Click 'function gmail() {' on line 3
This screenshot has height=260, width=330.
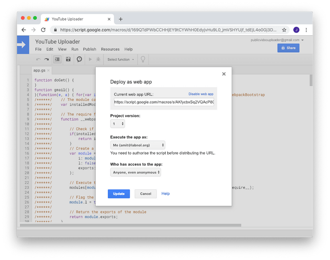click(54, 90)
